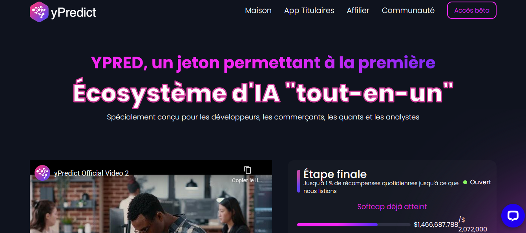Open the Communauté navigation link
Image resolution: width=526 pixels, height=233 pixels.
(408, 11)
